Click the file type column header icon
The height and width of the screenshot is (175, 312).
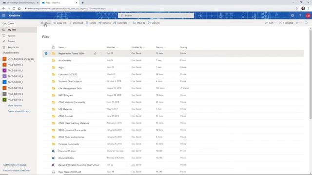[53, 47]
